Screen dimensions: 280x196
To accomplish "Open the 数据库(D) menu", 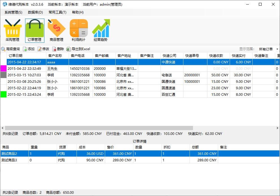I will pyautogui.click(x=35, y=12).
